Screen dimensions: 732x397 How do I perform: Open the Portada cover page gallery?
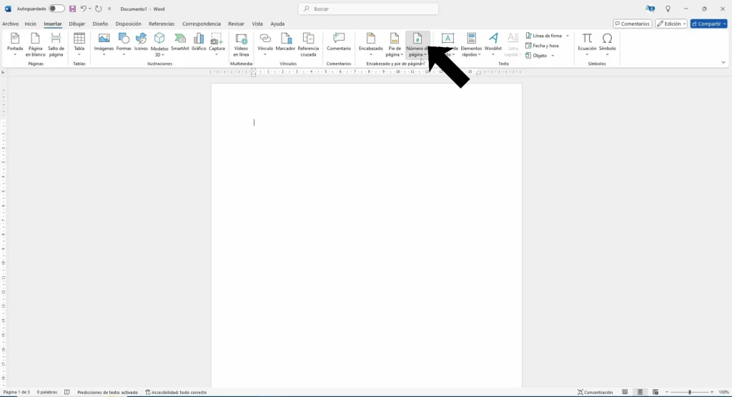[x=15, y=45]
